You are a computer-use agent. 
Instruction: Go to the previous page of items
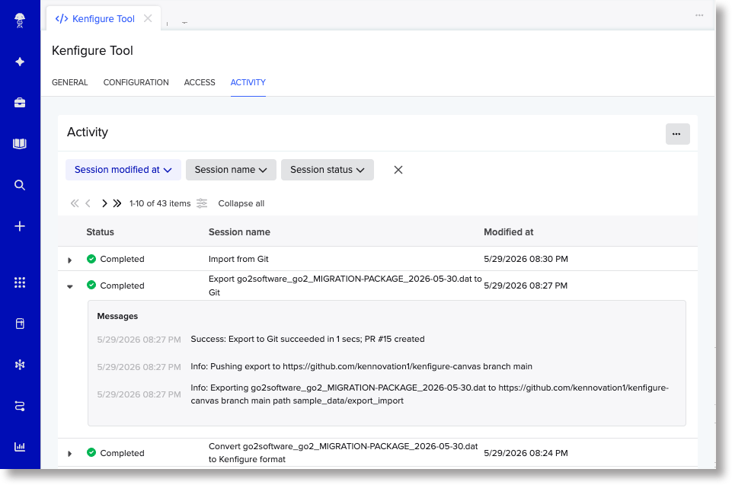pos(88,203)
